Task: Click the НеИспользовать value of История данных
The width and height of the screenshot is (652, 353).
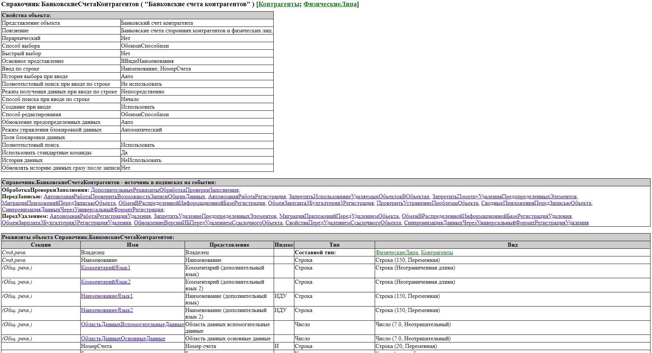Action: pos(197,160)
